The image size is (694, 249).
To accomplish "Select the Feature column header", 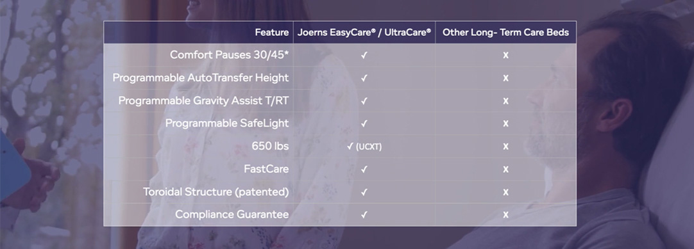I will (x=272, y=32).
